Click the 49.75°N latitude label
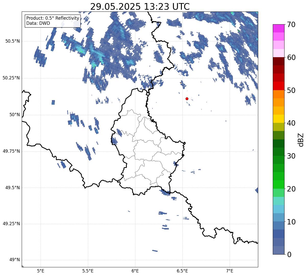The height and width of the screenshot is (276, 307). point(11,151)
